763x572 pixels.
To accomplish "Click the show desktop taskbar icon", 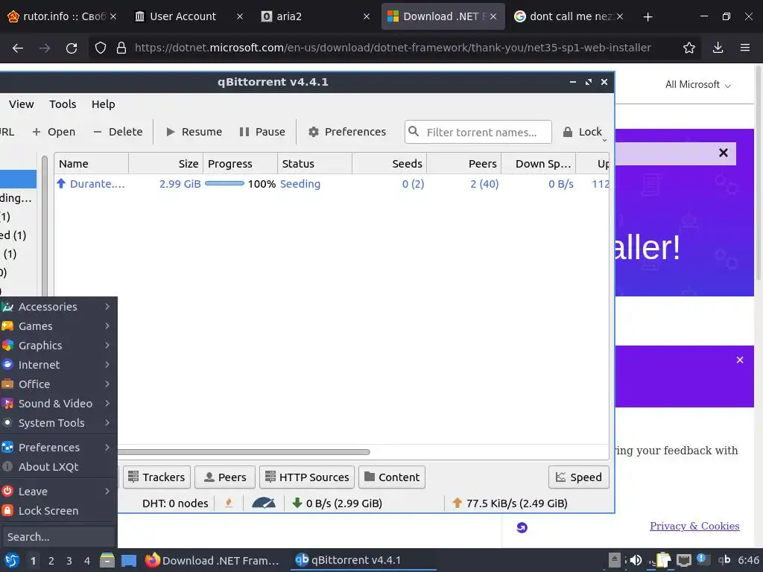I will pos(129,561).
